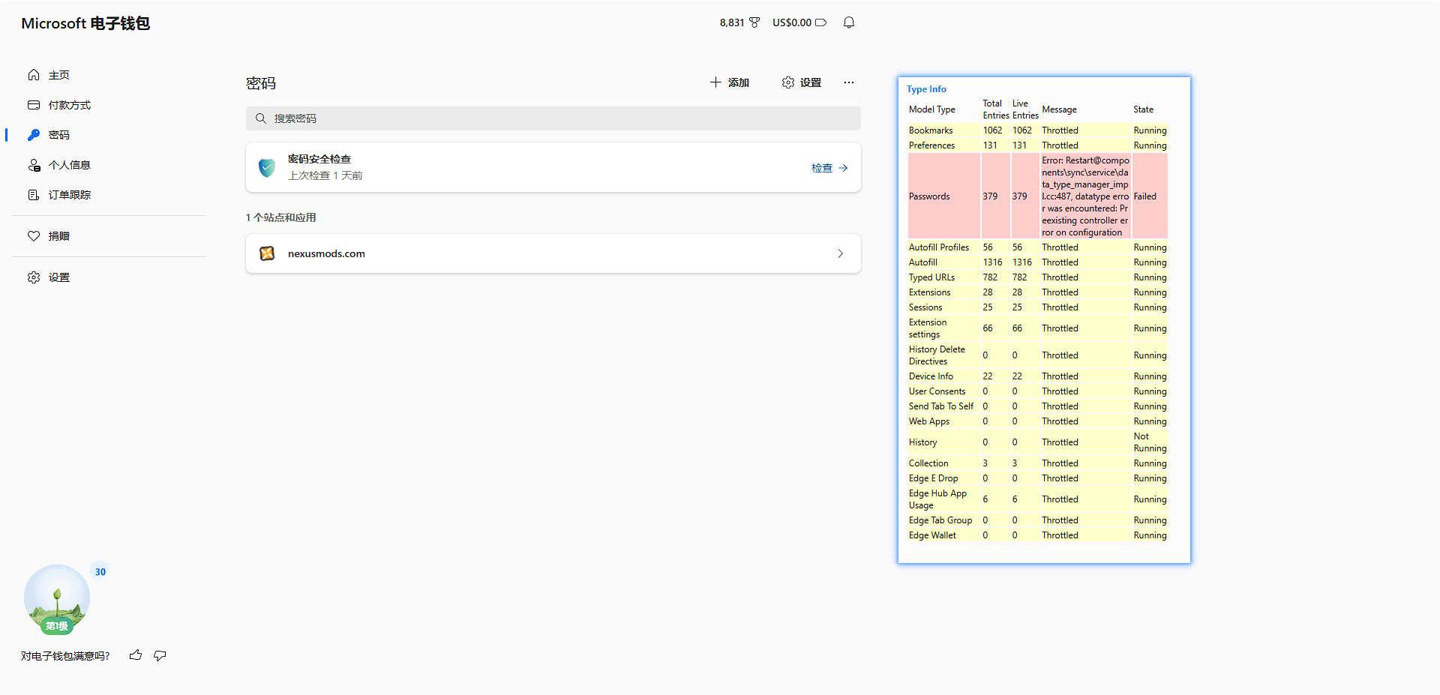Expand the nexusmods.com entry chevron
The height and width of the screenshot is (695, 1440).
(840, 253)
